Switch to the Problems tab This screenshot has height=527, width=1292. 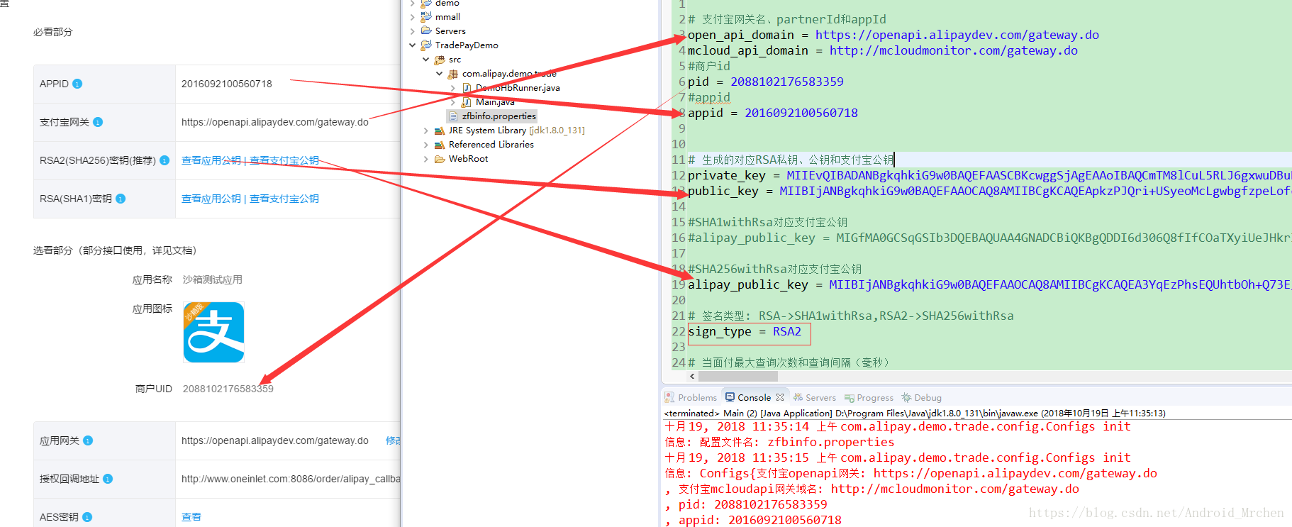pyautogui.click(x=691, y=397)
